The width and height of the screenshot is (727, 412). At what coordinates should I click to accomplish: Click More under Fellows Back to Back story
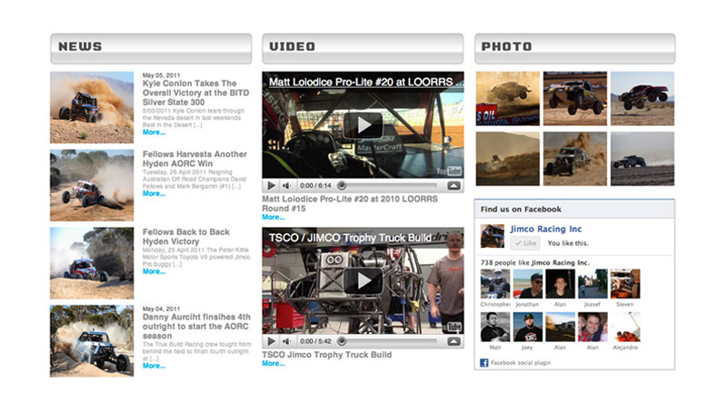point(154,271)
